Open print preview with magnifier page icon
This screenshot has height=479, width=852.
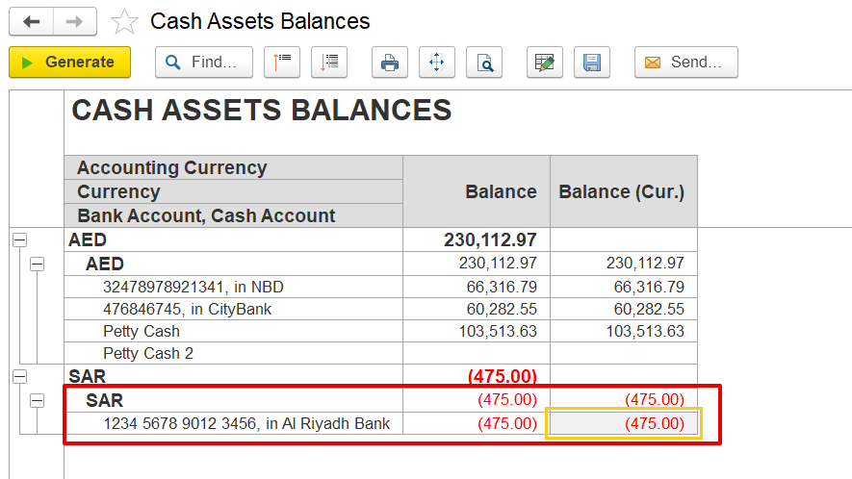[485, 63]
